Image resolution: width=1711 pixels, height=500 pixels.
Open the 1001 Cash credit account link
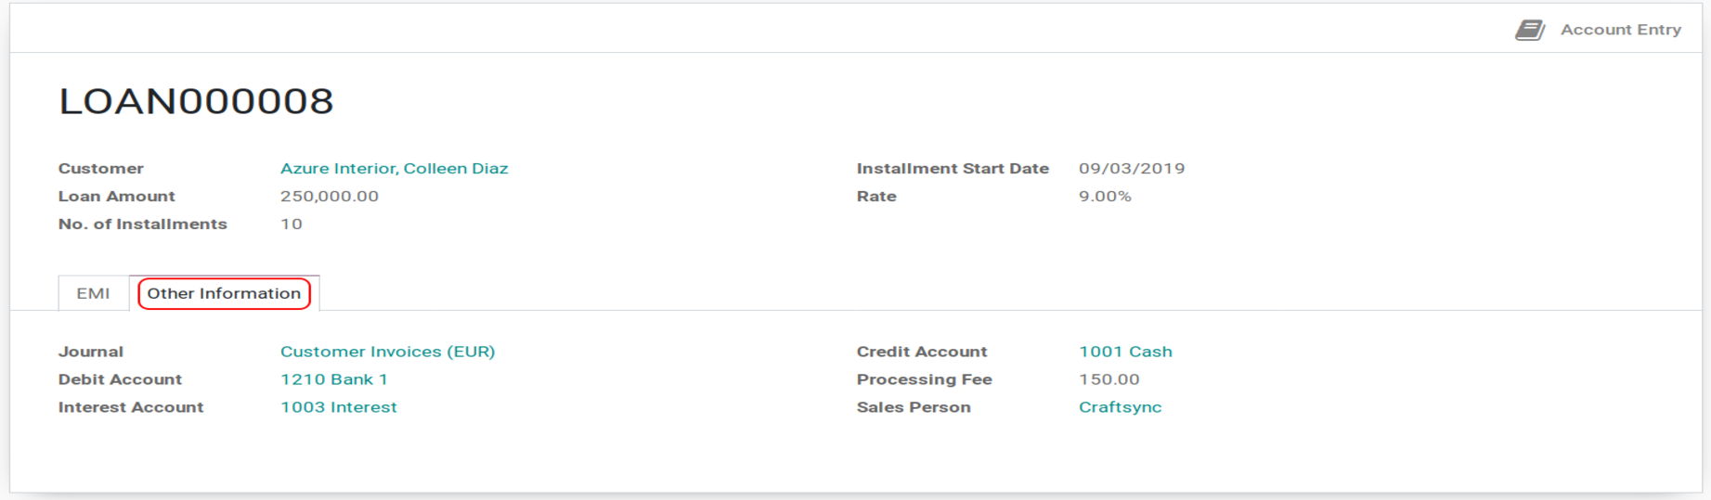coord(1124,352)
